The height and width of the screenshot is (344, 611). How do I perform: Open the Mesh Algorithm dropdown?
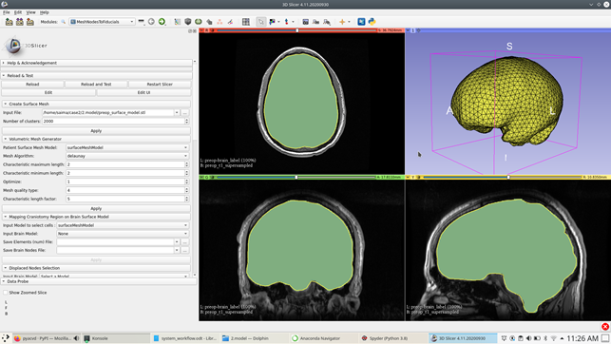click(x=127, y=156)
